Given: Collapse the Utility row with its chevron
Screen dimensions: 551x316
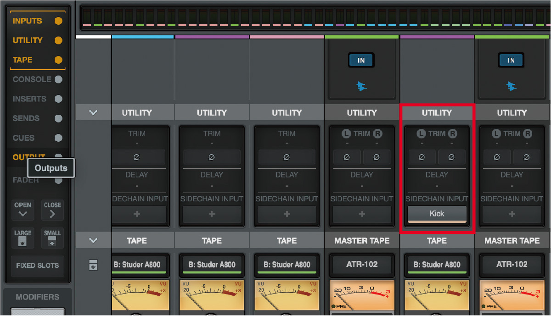Looking at the screenshot, I should click(x=93, y=112).
